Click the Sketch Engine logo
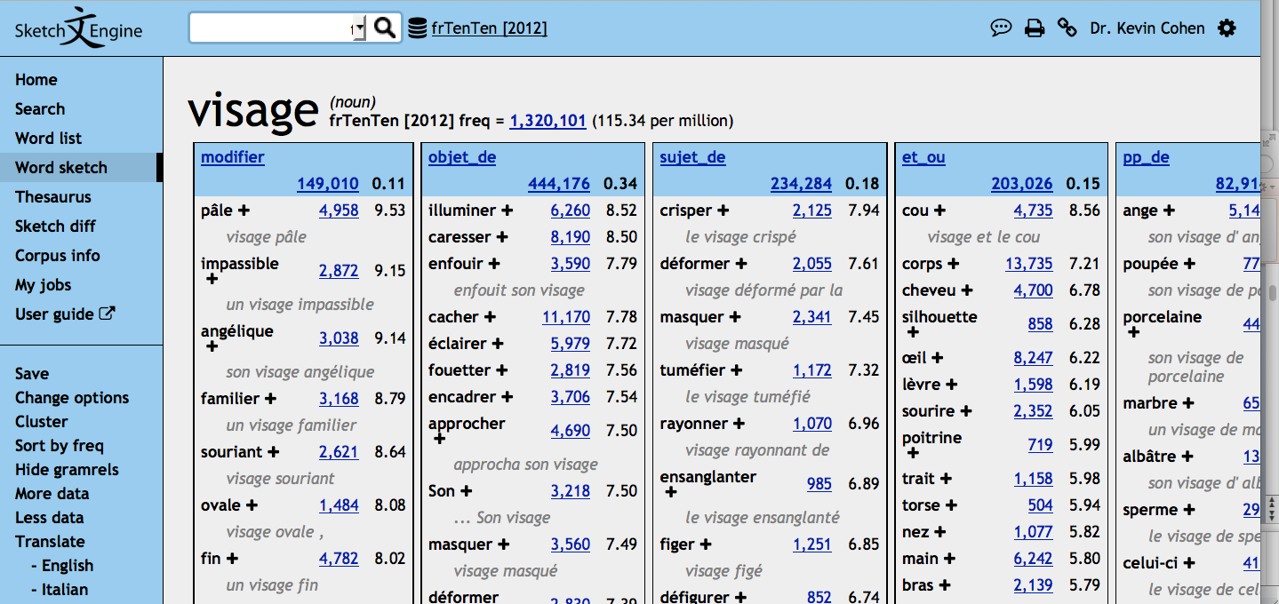This screenshot has width=1279, height=604. coord(79,28)
